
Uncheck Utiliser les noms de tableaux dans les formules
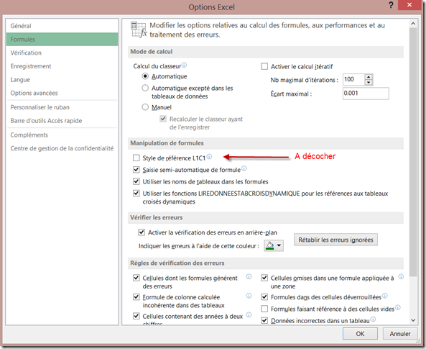pos(136,181)
